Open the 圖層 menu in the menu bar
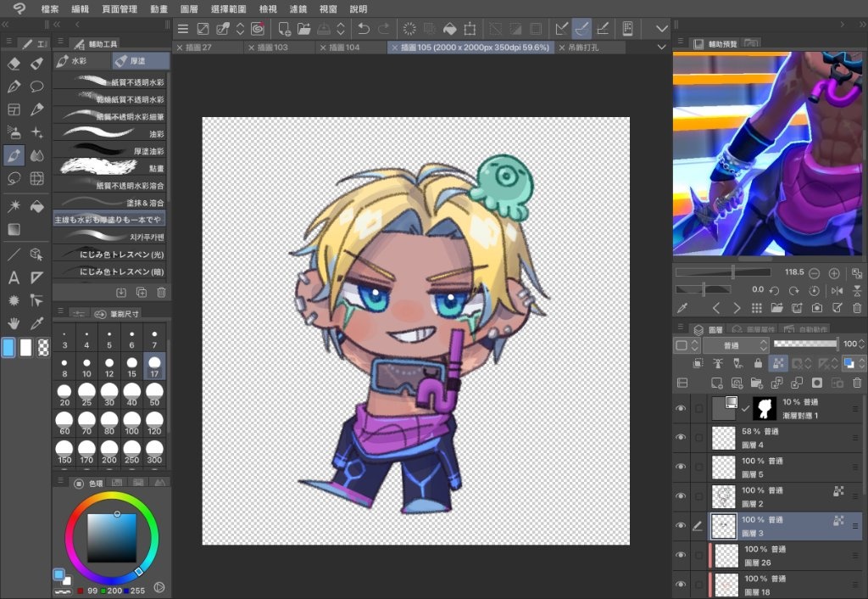 pyautogui.click(x=189, y=8)
